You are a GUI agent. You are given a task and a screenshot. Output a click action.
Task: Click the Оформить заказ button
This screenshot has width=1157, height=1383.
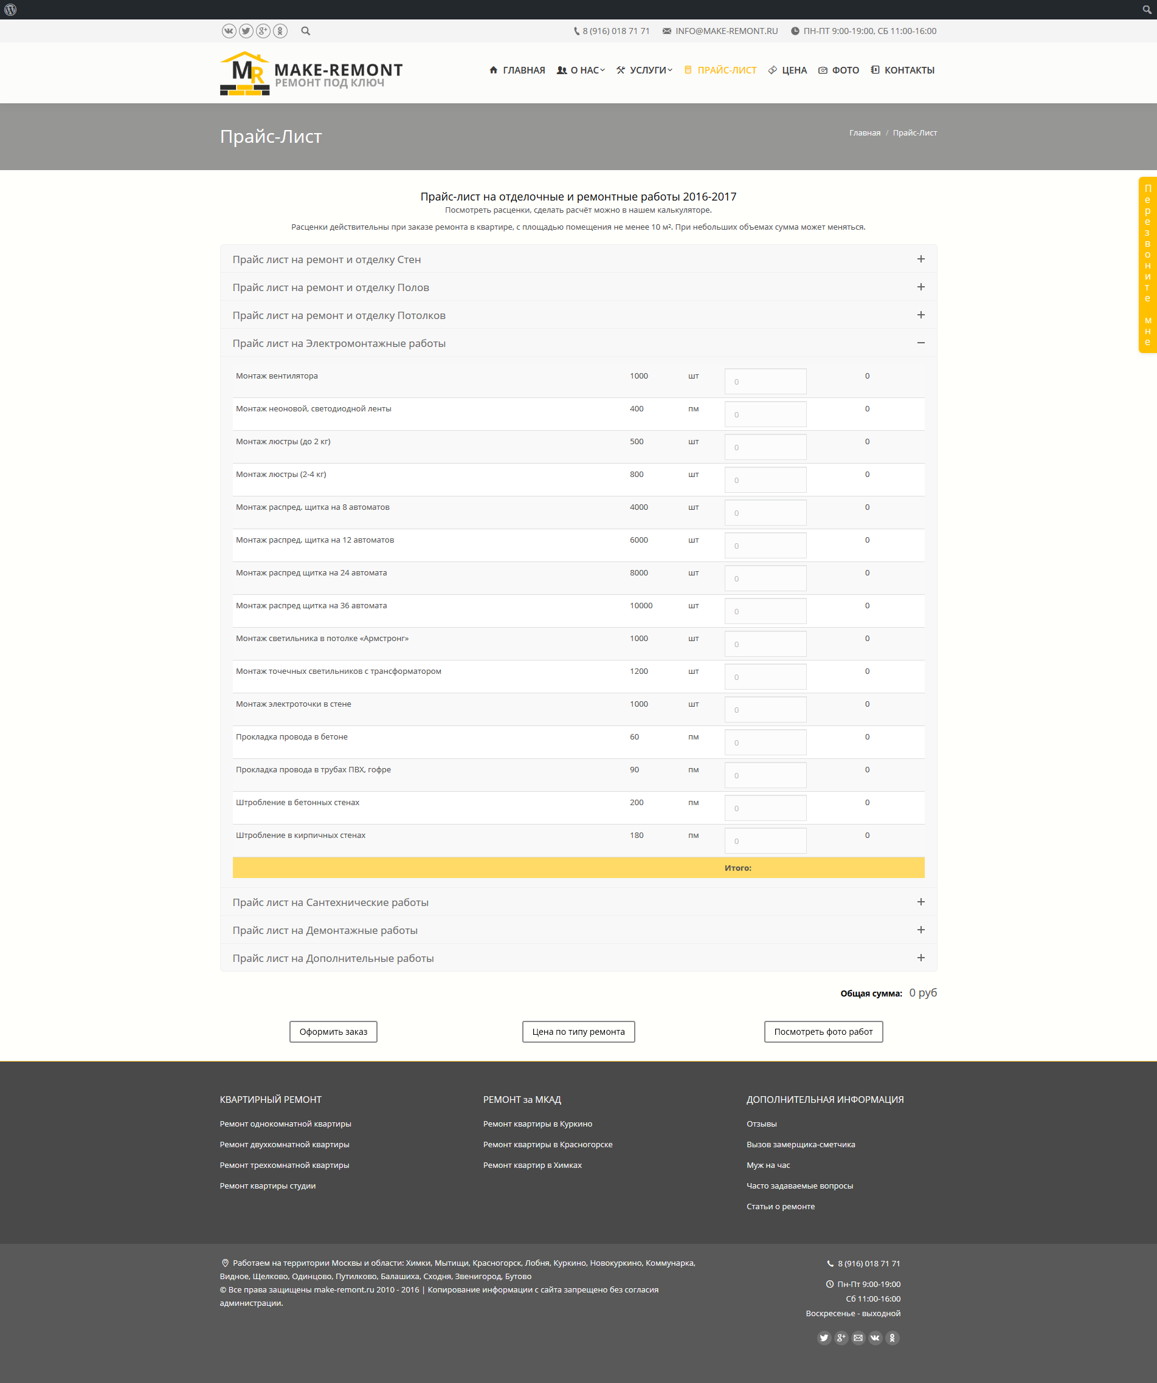[x=333, y=1031]
